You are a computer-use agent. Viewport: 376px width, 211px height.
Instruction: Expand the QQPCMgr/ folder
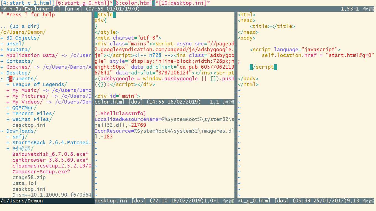point(22,108)
